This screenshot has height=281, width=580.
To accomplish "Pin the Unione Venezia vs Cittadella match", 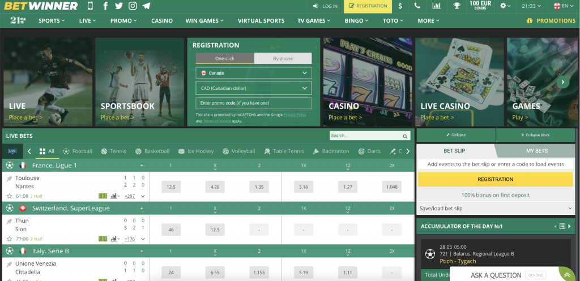I will tap(9, 265).
